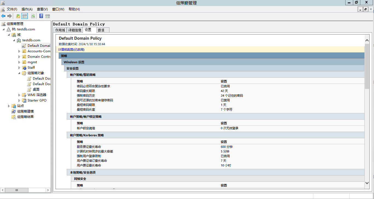The image size is (374, 199).
Task: Click the 组策略结果 results icon
Action: (x=14, y=117)
